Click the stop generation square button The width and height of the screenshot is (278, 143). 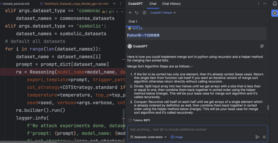point(264,137)
